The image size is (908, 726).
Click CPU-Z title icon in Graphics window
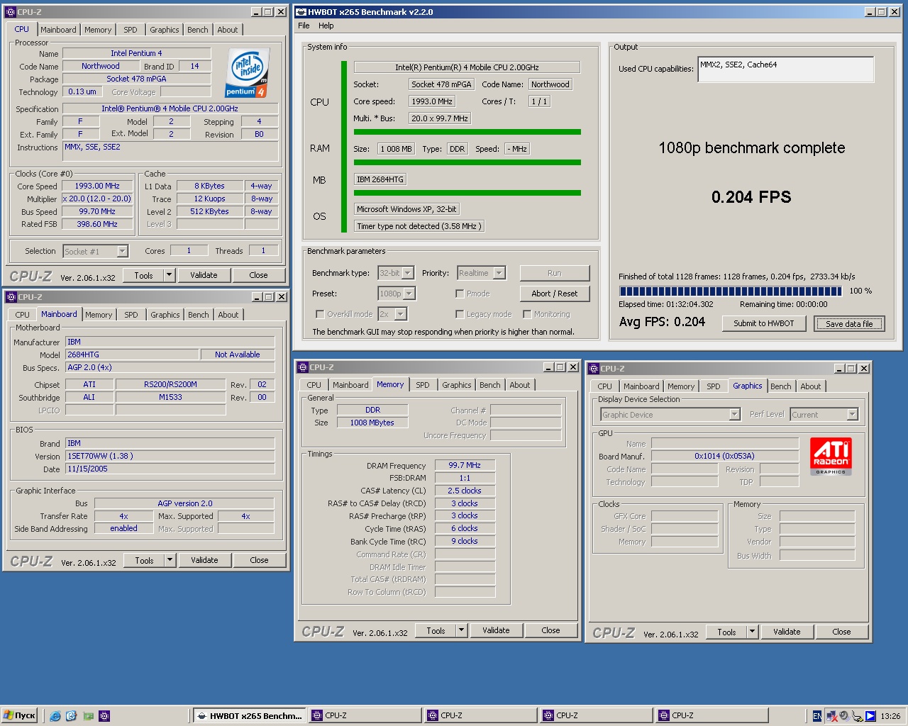tap(594, 369)
